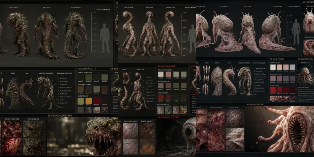Image resolution: width=314 pixels, height=157 pixels.
Task: Open the tentacled open-mouth cinematic portrait
Action: coord(280,129)
